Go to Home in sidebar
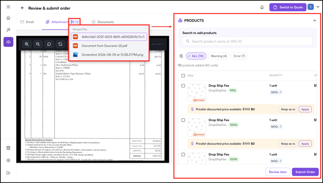The image size is (323, 183). [x=8, y=18]
